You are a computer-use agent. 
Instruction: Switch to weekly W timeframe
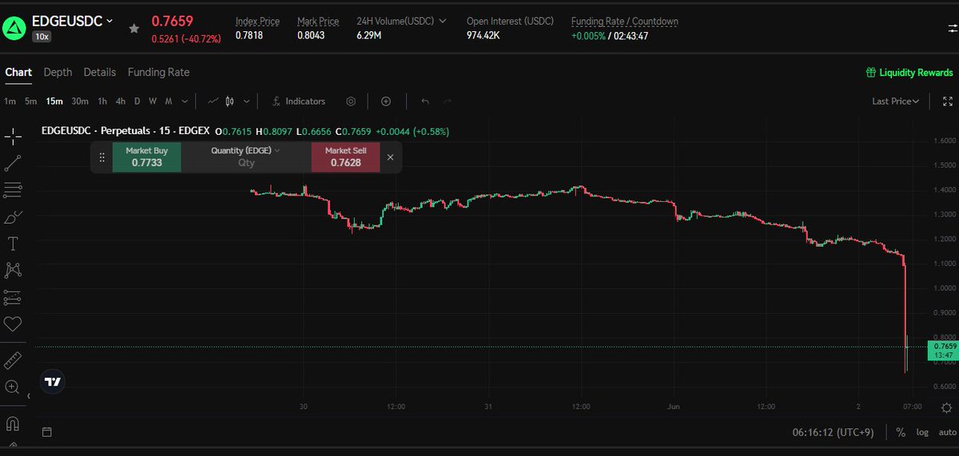point(153,101)
